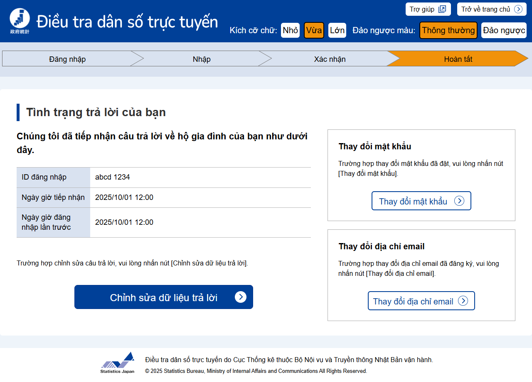Go to the Đăng nhập step
This screenshot has height=382, width=532.
pyautogui.click(x=67, y=59)
